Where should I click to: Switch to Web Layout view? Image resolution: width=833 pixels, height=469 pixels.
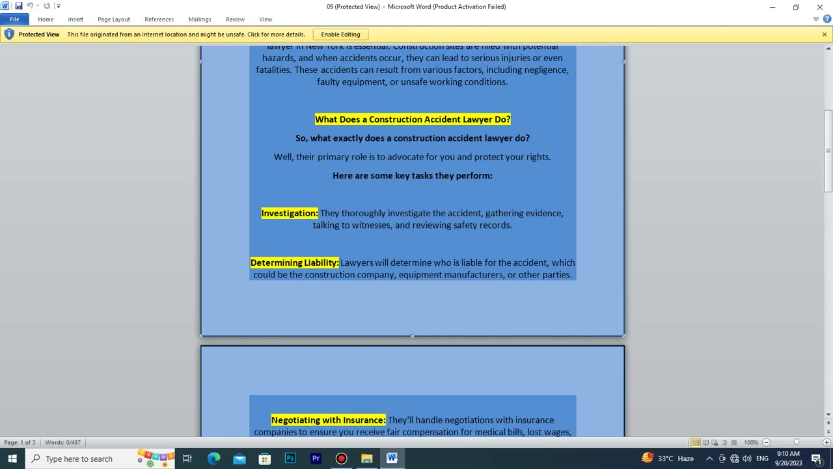[715, 443]
